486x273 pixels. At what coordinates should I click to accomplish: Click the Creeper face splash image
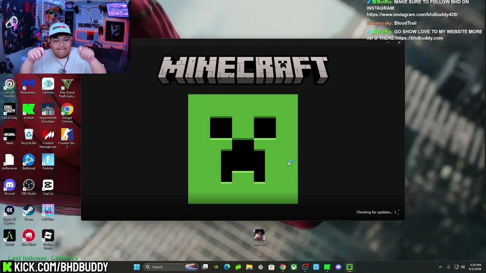(x=243, y=149)
